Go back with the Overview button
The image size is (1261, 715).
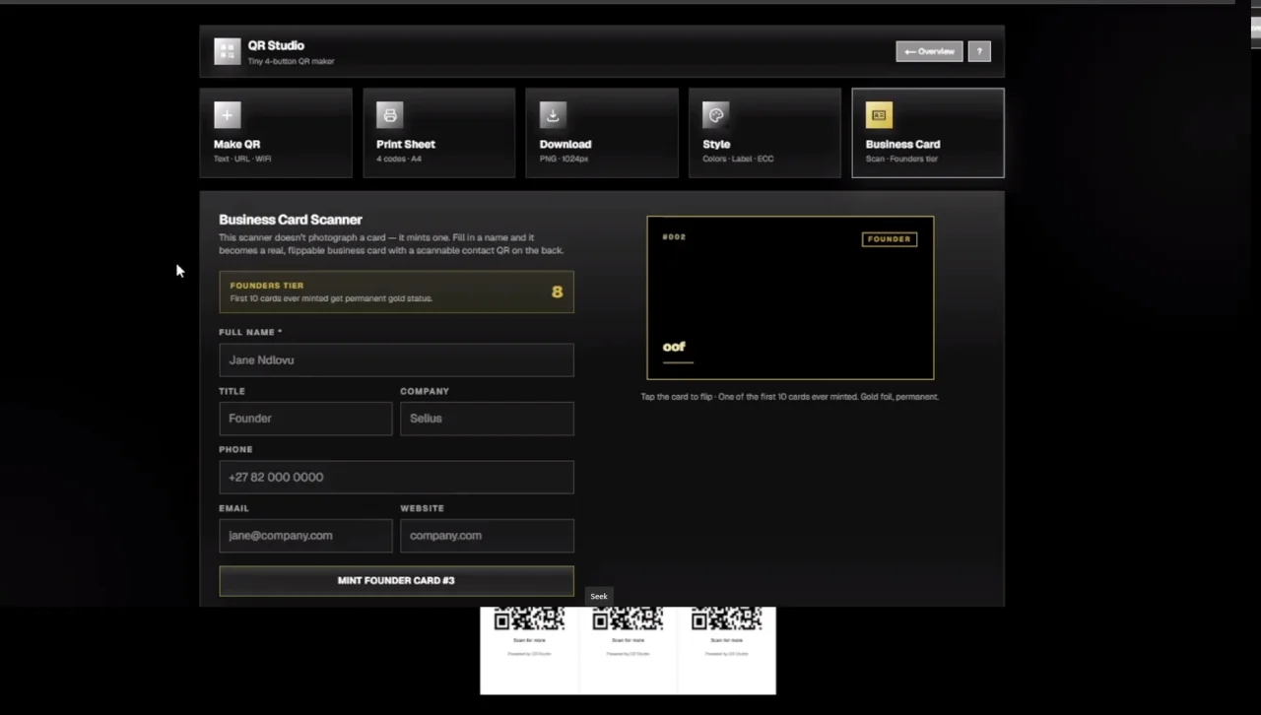click(929, 51)
